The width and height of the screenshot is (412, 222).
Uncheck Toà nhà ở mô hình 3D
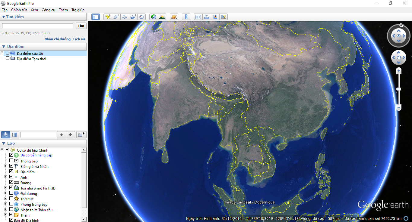[x=11, y=187]
